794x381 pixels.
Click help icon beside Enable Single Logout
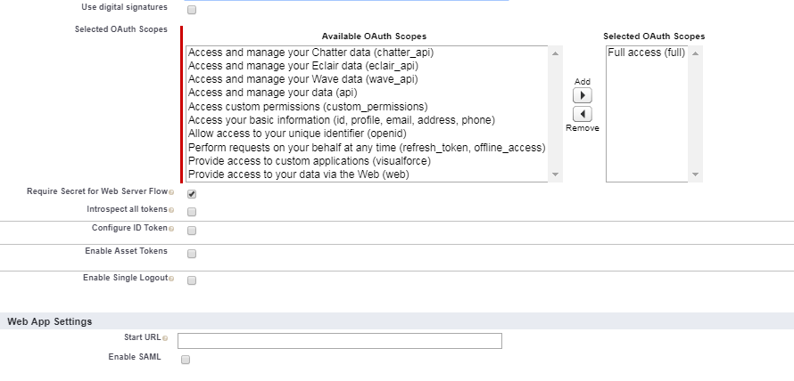171,279
